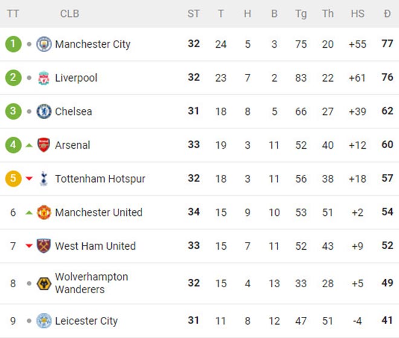Click the Leicester City club crest
399x338 pixels.
coord(44,321)
